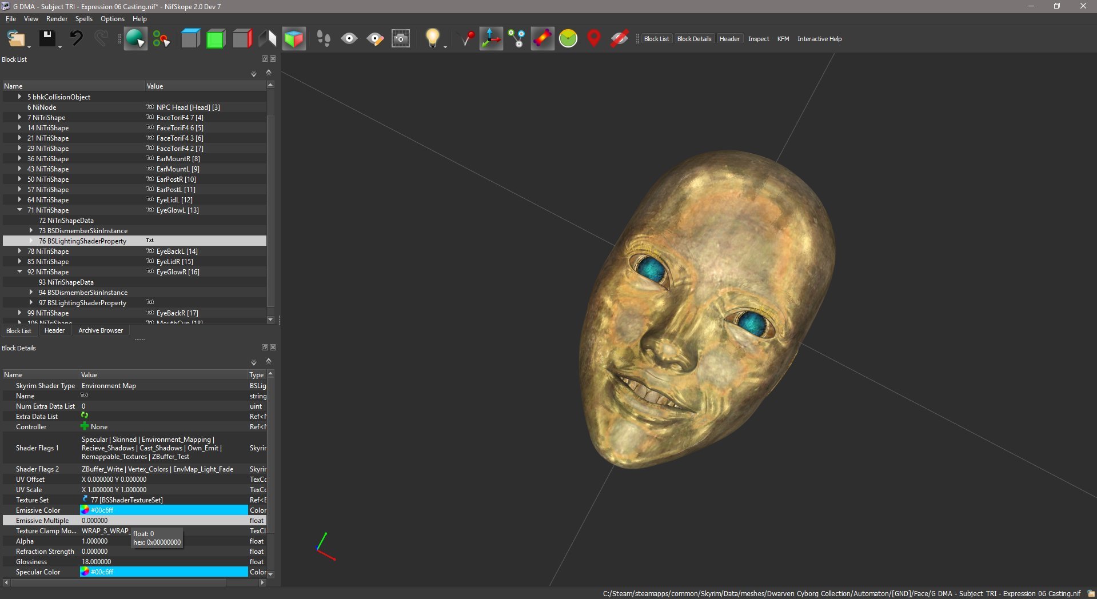Open the Options menu
Screen dimensions: 1097x599
click(113, 19)
